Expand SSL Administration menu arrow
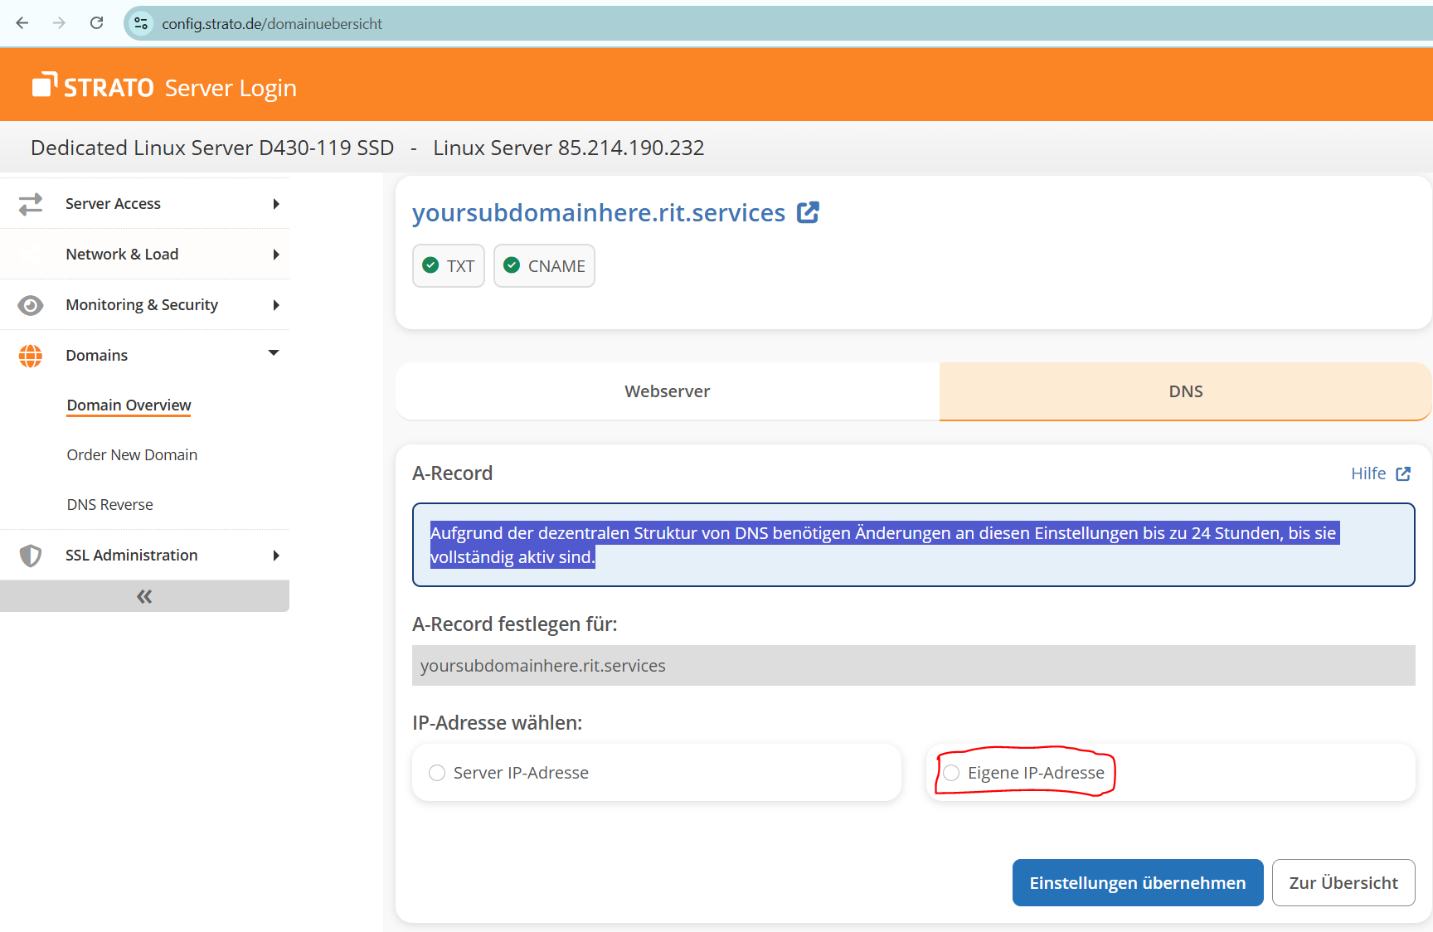 [276, 556]
